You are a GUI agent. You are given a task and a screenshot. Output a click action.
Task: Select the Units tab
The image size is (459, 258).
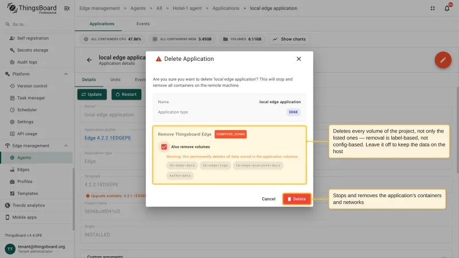pyautogui.click(x=115, y=80)
